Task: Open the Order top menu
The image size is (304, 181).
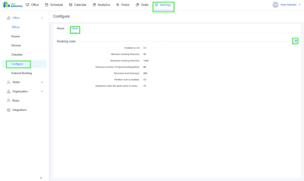Action: pyautogui.click(x=142, y=5)
